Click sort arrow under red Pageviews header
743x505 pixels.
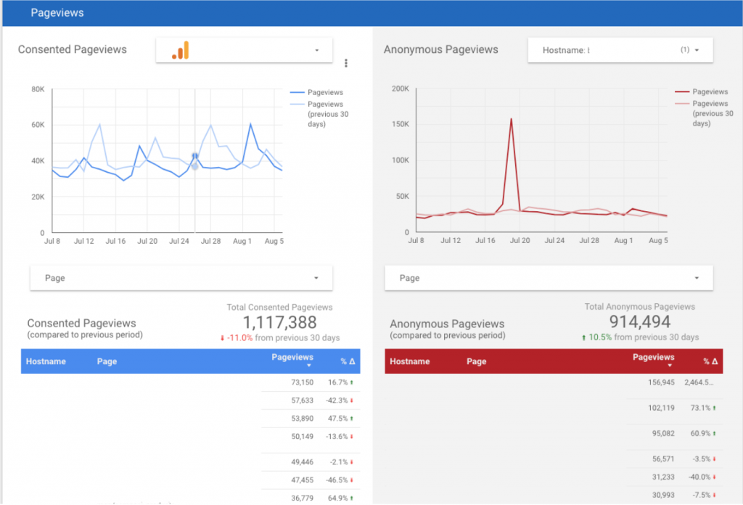[x=670, y=366]
